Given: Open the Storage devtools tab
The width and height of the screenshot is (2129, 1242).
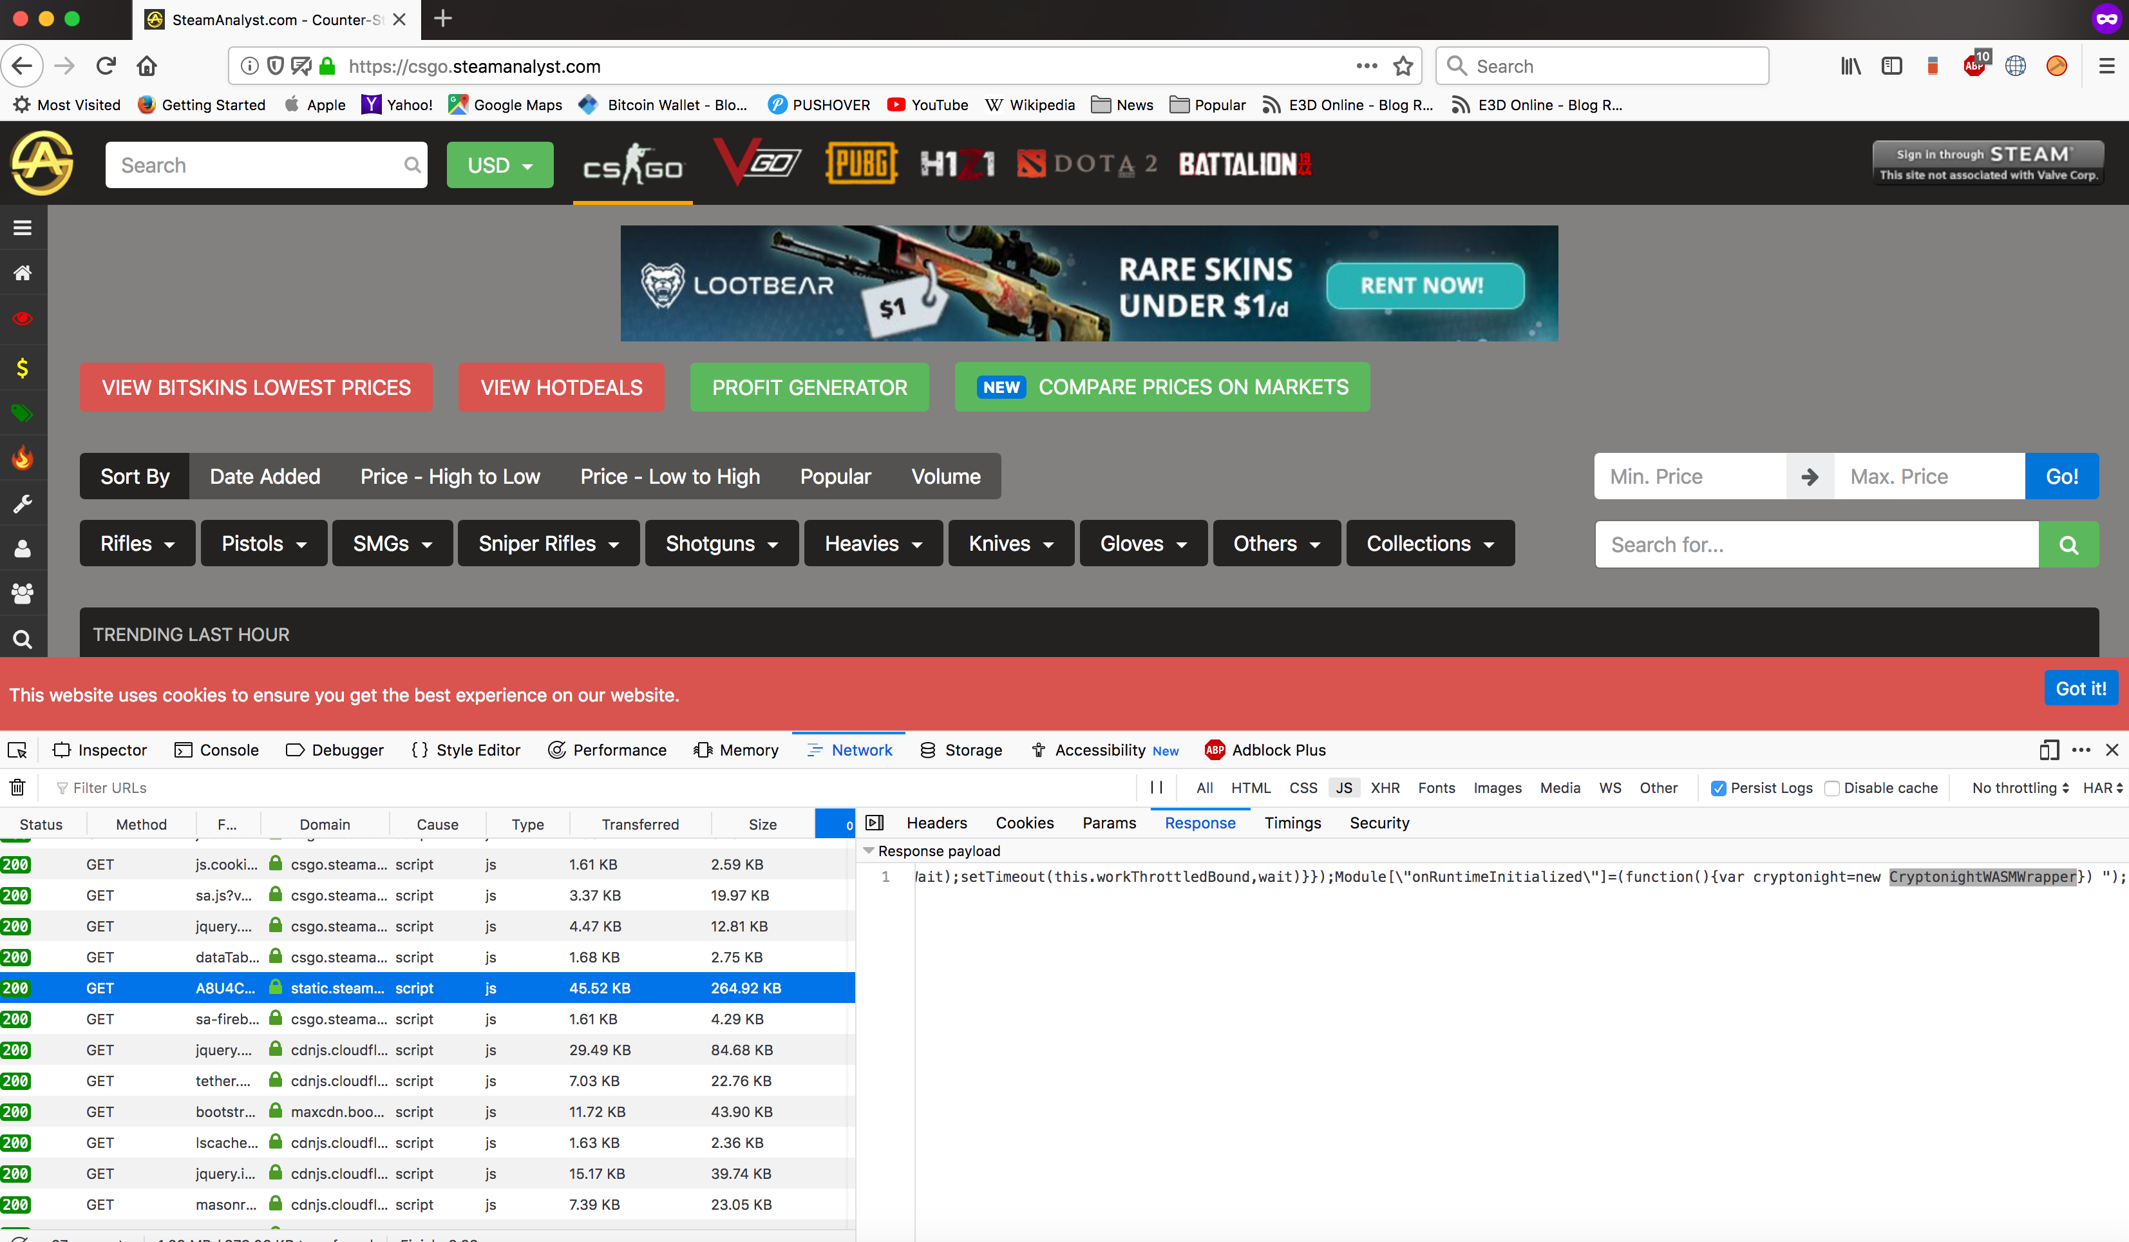Looking at the screenshot, I should pos(961,749).
